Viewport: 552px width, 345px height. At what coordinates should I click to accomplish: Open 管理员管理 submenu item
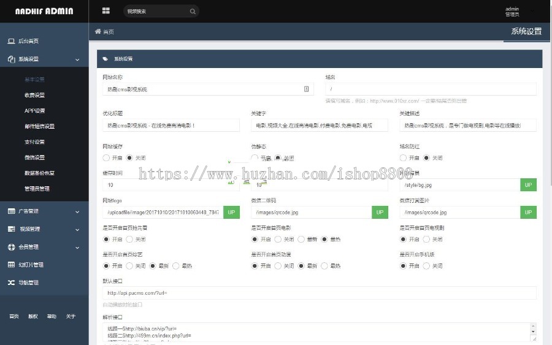(37, 189)
